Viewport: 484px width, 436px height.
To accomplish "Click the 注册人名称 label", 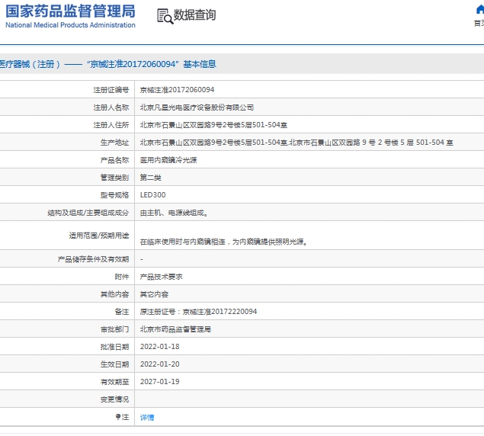I will tap(111, 107).
